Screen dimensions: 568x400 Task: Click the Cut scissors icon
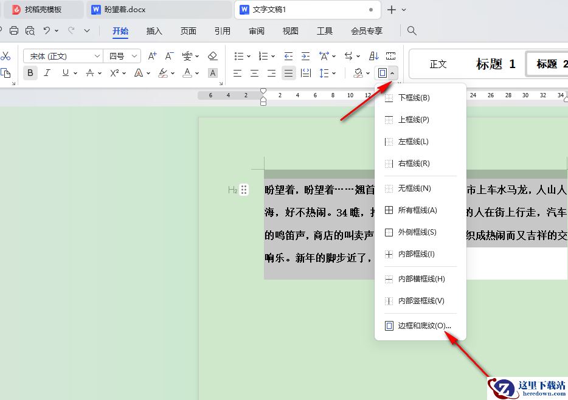[x=5, y=56]
